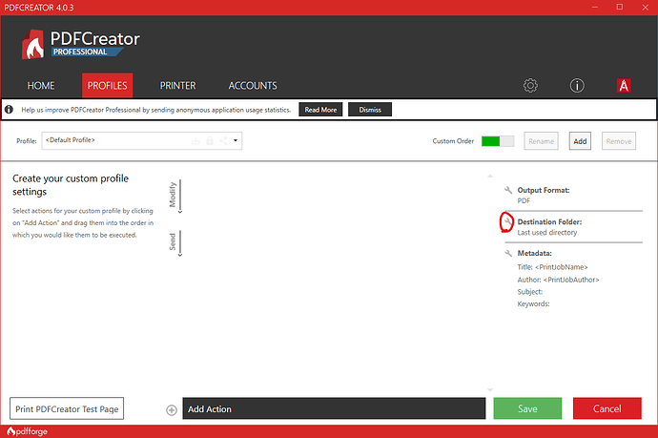Click the Add profile button

(580, 141)
